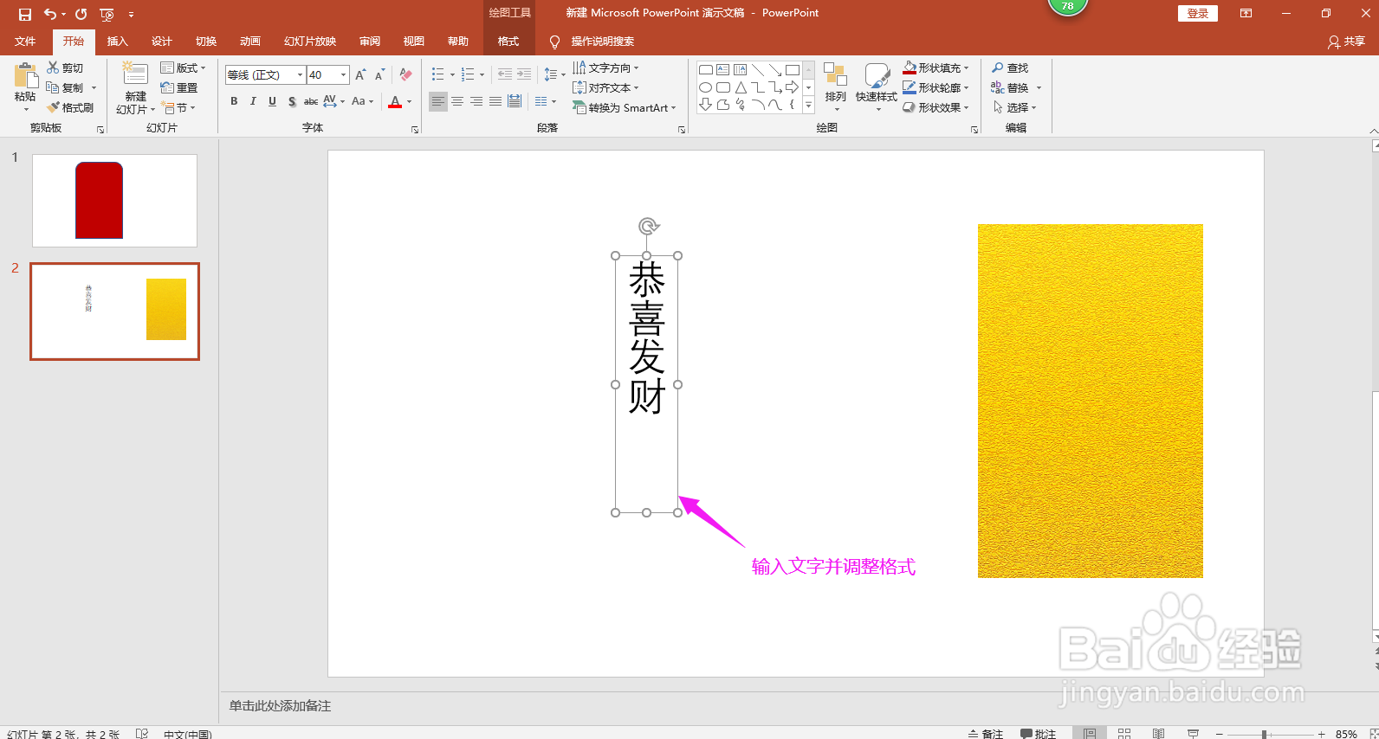Click the Undo arrow icon

click(x=50, y=14)
